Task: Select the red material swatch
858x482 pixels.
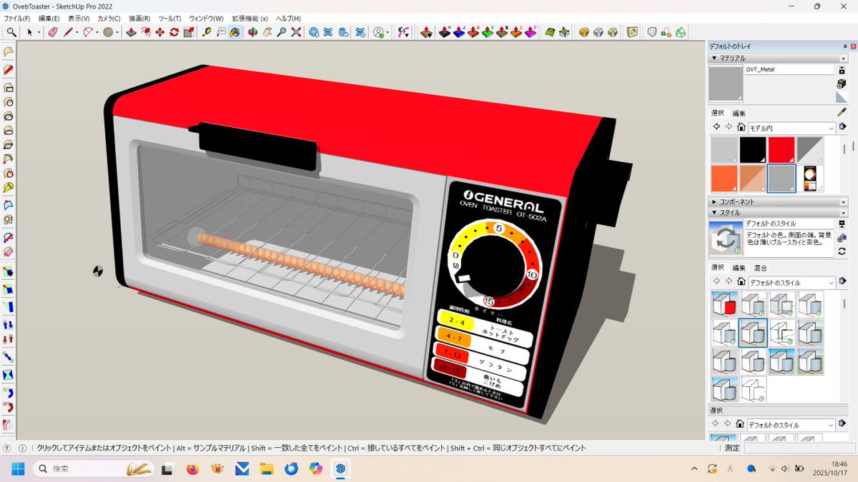Action: tap(781, 149)
